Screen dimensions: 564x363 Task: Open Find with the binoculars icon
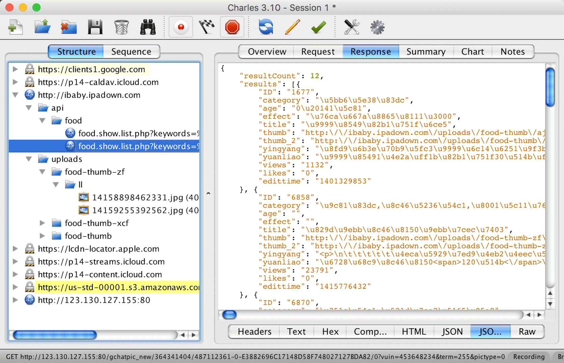coord(148,27)
